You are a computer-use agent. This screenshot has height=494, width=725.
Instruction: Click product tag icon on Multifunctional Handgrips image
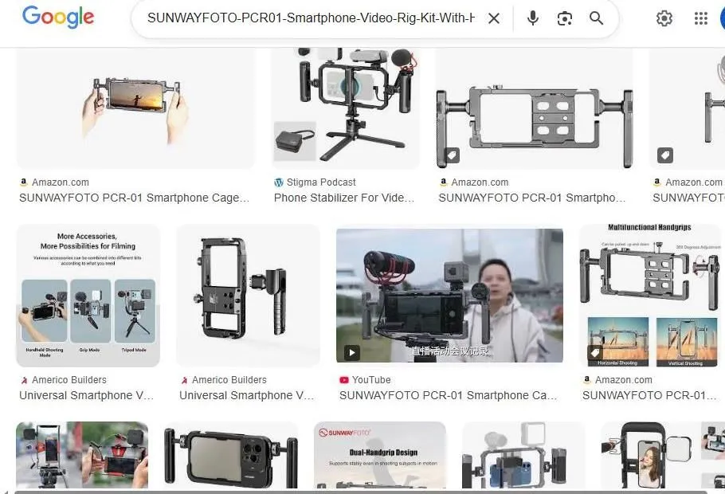click(x=595, y=353)
